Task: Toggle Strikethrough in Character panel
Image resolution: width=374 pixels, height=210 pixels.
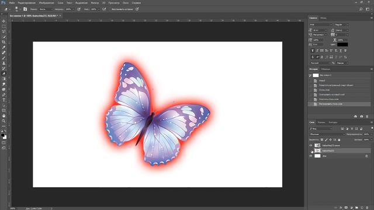Action: 345,51
